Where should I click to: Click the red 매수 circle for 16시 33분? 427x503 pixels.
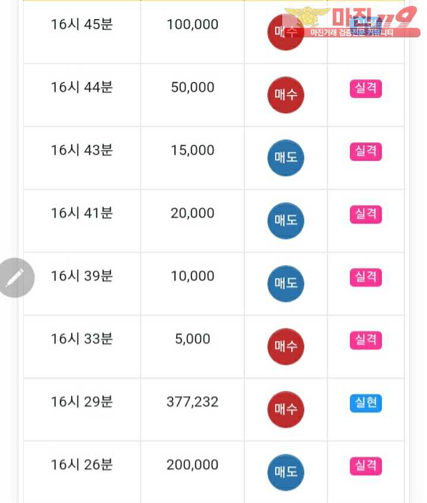coord(285,346)
